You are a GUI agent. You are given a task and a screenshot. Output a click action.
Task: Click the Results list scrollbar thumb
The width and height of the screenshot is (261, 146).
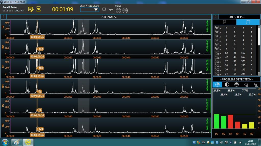tap(259, 36)
